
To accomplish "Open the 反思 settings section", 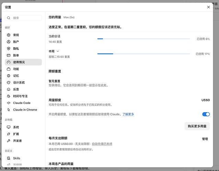I will pyautogui.click(x=23, y=89).
